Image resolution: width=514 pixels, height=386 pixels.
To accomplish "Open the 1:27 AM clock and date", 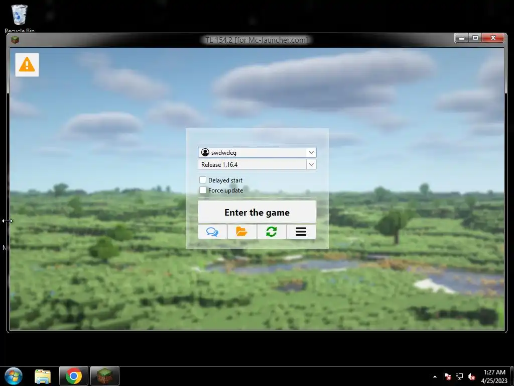I will coord(494,376).
